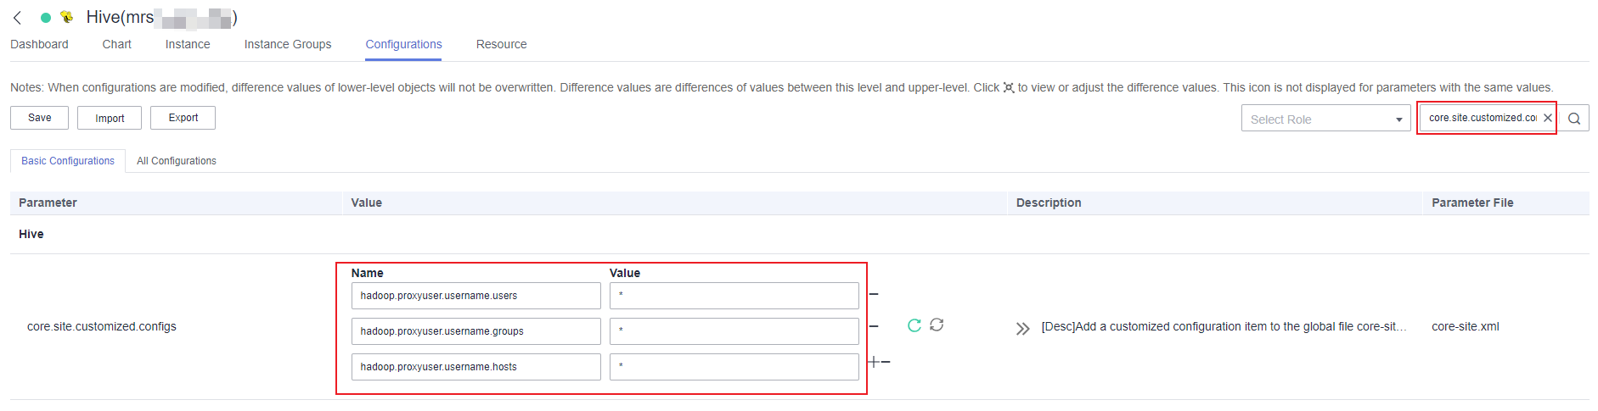Image resolution: width=1598 pixels, height=411 pixels.
Task: Open the Resource tab
Action: (501, 44)
